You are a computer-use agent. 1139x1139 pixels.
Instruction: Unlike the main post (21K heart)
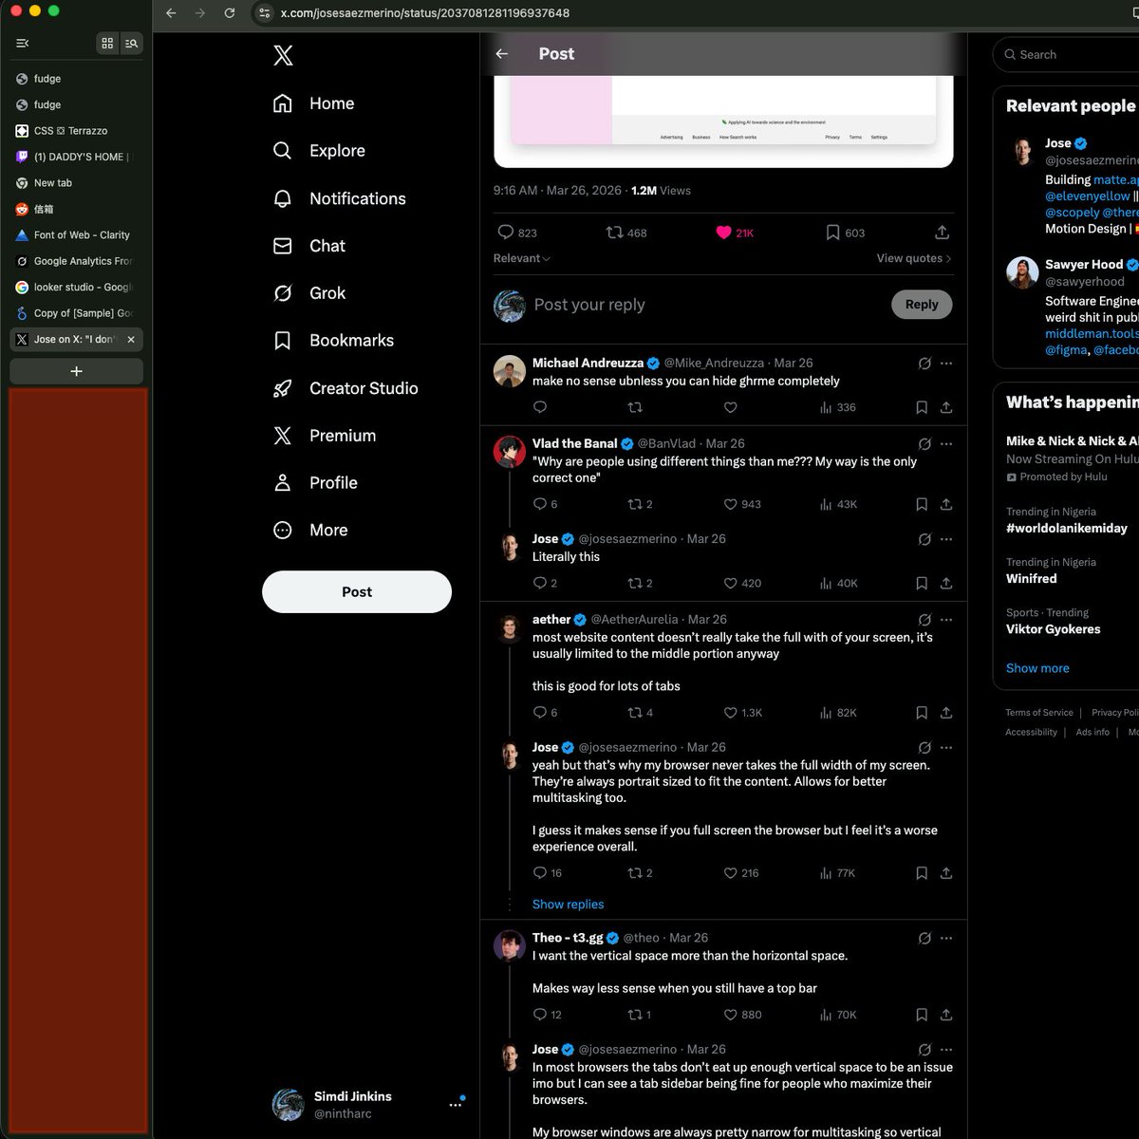tap(735, 233)
